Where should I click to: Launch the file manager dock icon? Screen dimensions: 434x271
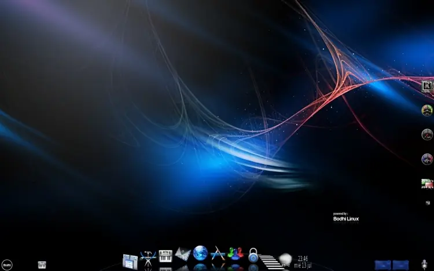130,261
